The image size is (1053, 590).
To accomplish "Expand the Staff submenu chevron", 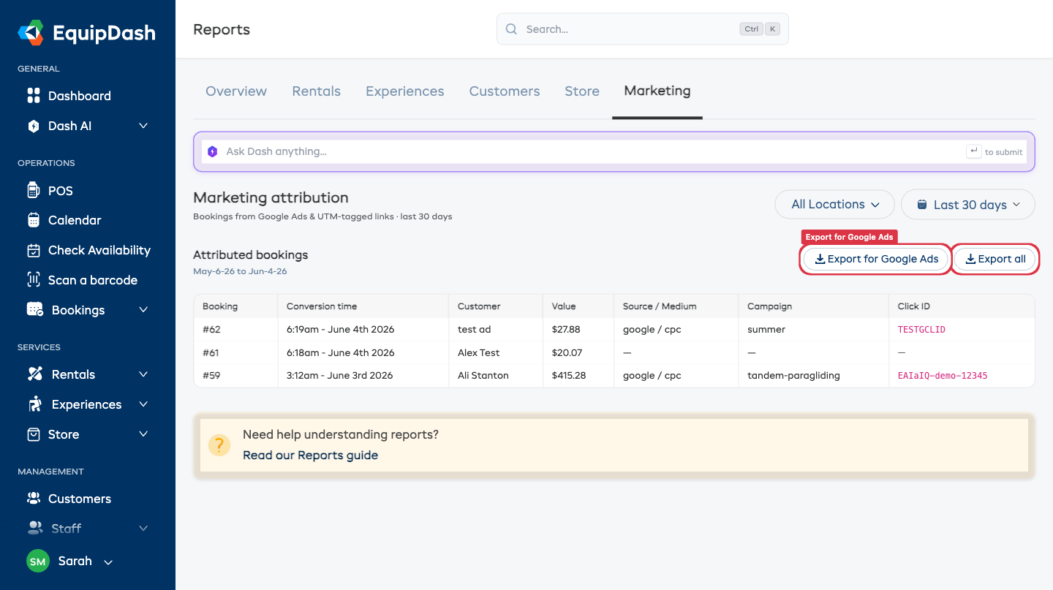I will [143, 528].
